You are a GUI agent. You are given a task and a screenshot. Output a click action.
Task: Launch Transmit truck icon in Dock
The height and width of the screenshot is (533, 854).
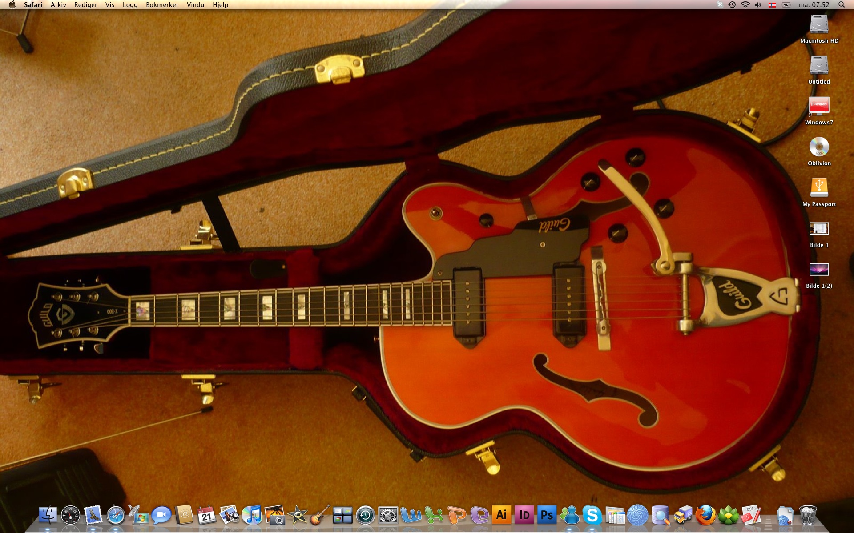(x=683, y=515)
